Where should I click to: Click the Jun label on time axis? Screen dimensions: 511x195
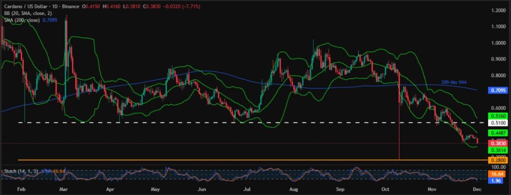tap(202, 189)
